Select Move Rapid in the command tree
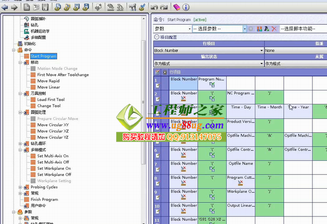327x224 pixels. tap(48, 81)
